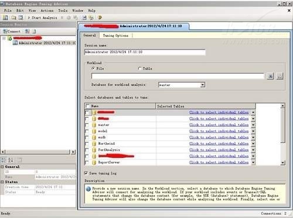Click the Open File toolbar icon
Viewport: 293px width, 218px height.
pyautogui.click(x=13, y=18)
